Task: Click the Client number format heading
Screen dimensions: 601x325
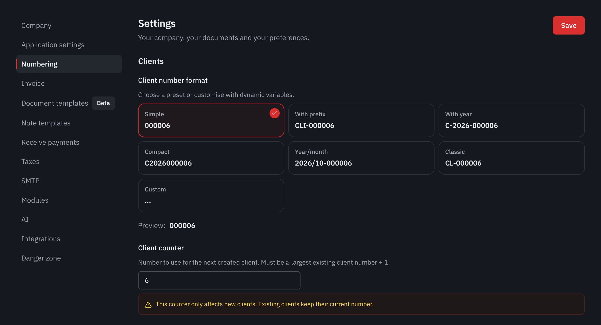Action: (x=173, y=80)
